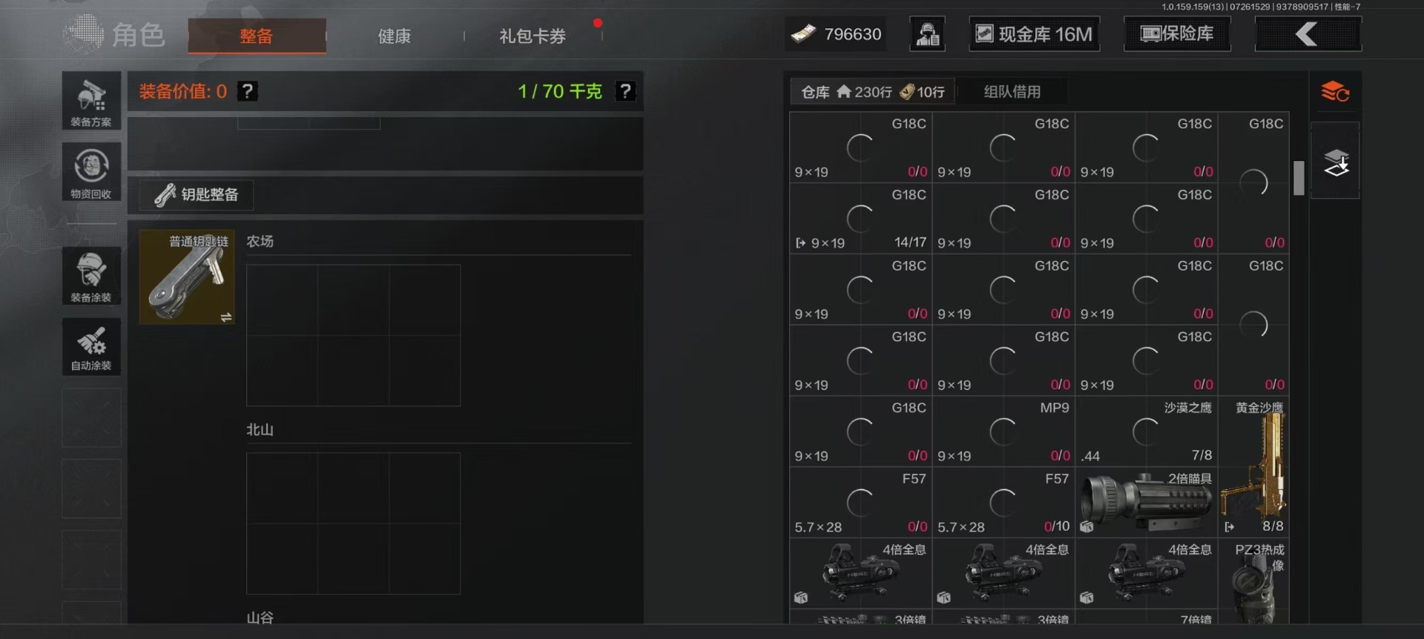
Task: Select the F57 slot showing 0/0
Action: tap(861, 502)
